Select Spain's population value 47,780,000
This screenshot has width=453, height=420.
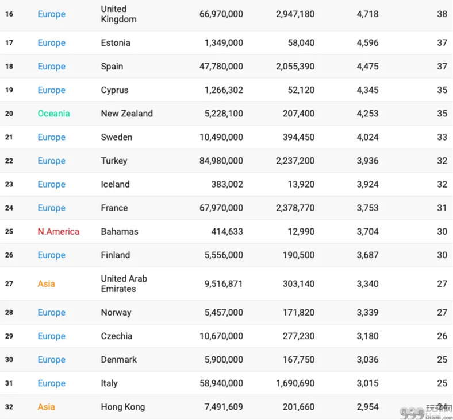click(221, 67)
